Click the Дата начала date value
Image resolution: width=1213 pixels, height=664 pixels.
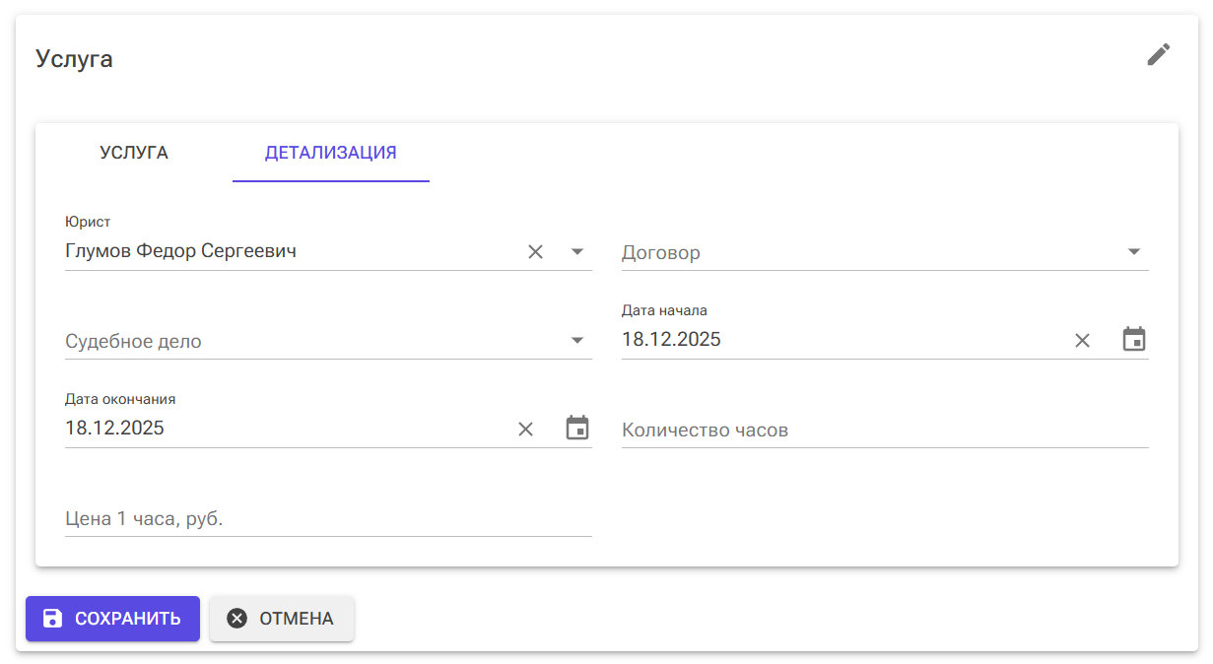tap(672, 339)
